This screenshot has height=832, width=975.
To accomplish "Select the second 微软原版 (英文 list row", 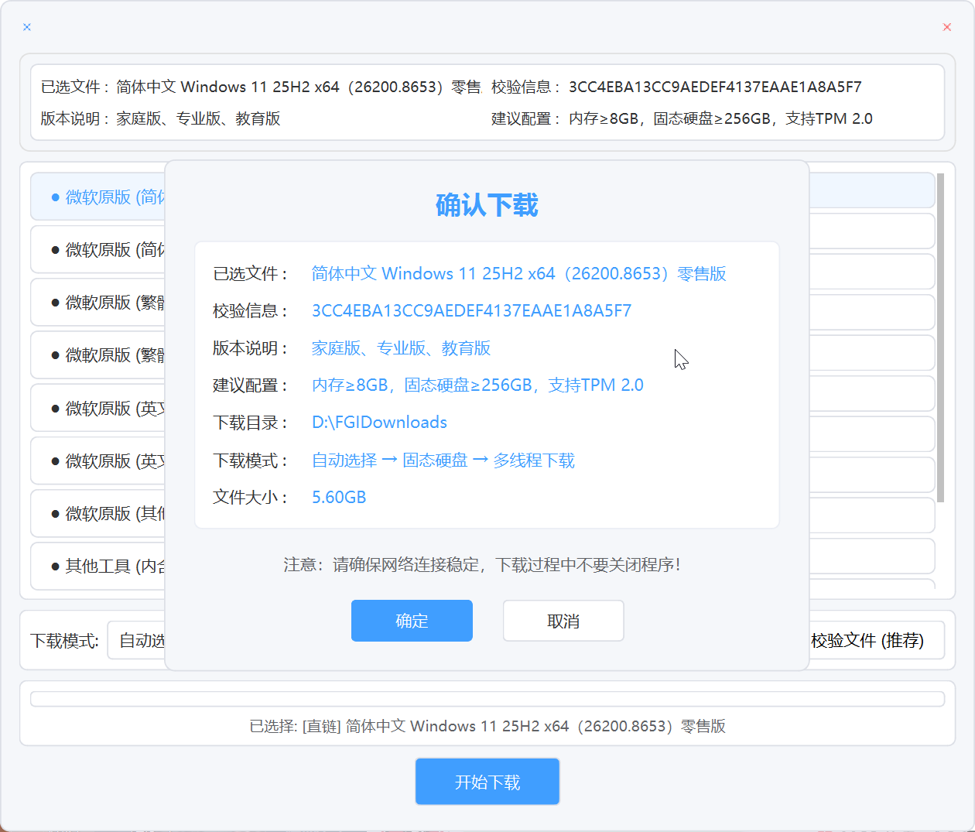I will tap(98, 461).
